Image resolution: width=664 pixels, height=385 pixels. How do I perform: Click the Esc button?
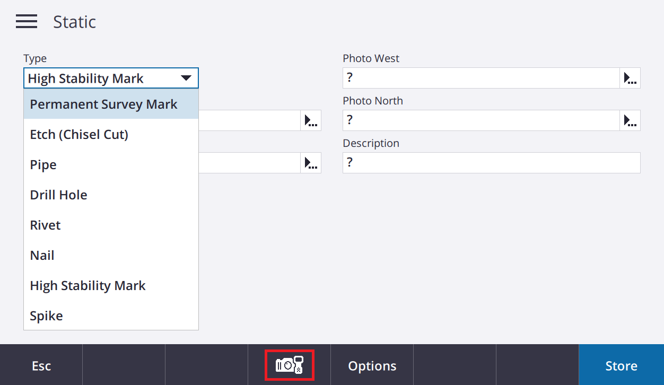click(41, 365)
